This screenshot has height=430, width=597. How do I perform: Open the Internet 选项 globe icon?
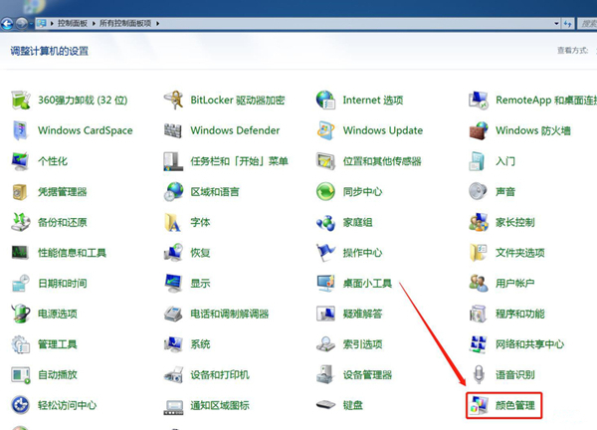[x=326, y=101]
